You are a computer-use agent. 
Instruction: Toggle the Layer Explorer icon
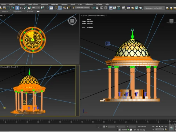(x=106, y=8)
